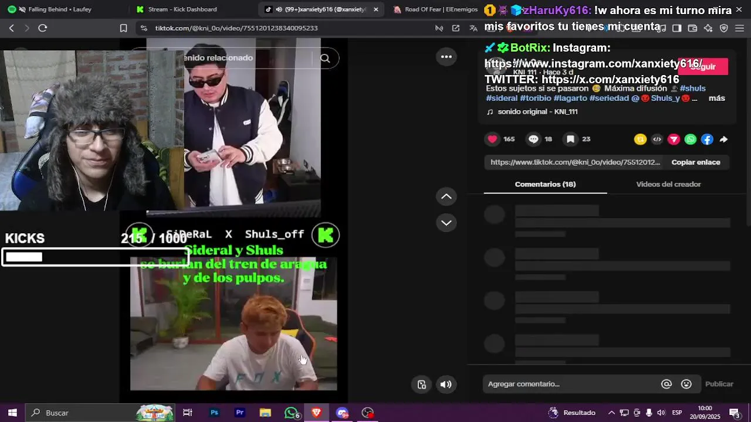Show hidden system tray icons
The image size is (751, 422).
coord(611,413)
